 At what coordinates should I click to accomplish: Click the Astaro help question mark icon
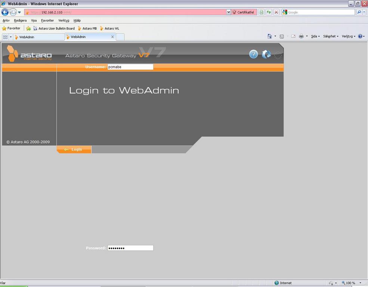click(x=253, y=54)
